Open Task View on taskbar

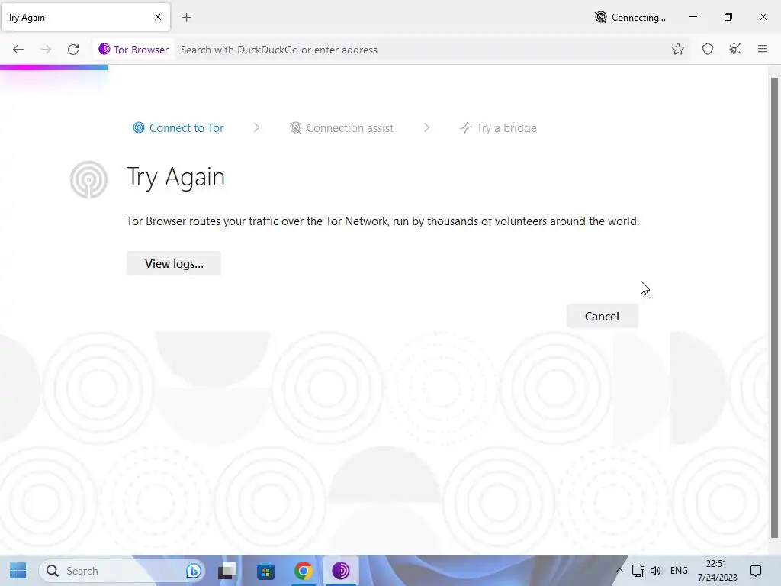coord(227,571)
